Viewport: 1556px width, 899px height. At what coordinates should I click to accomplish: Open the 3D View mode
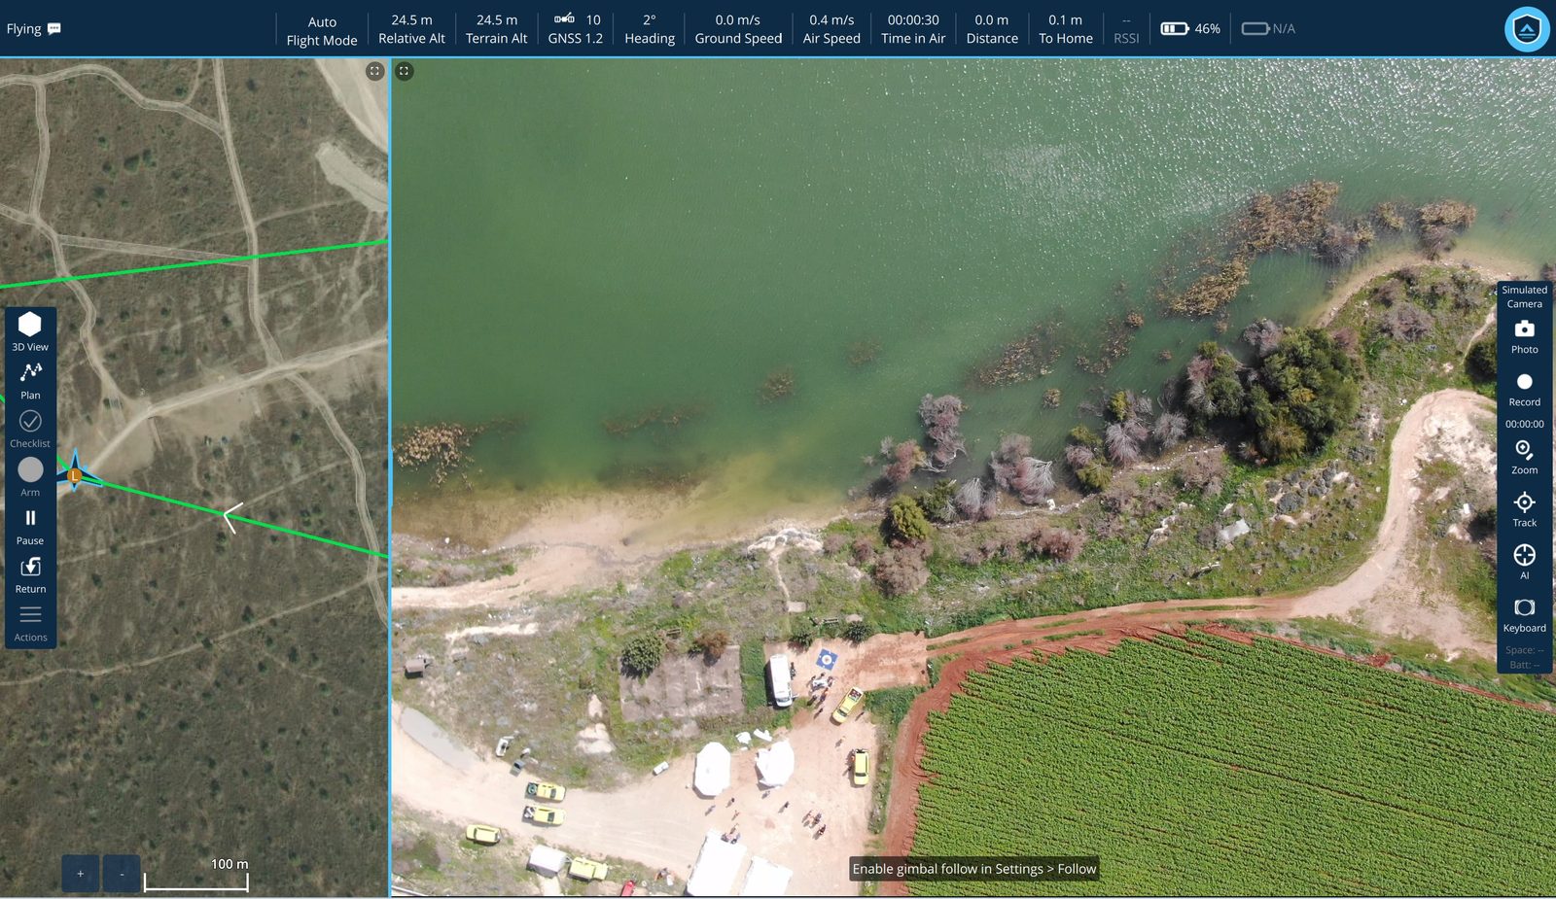click(30, 331)
